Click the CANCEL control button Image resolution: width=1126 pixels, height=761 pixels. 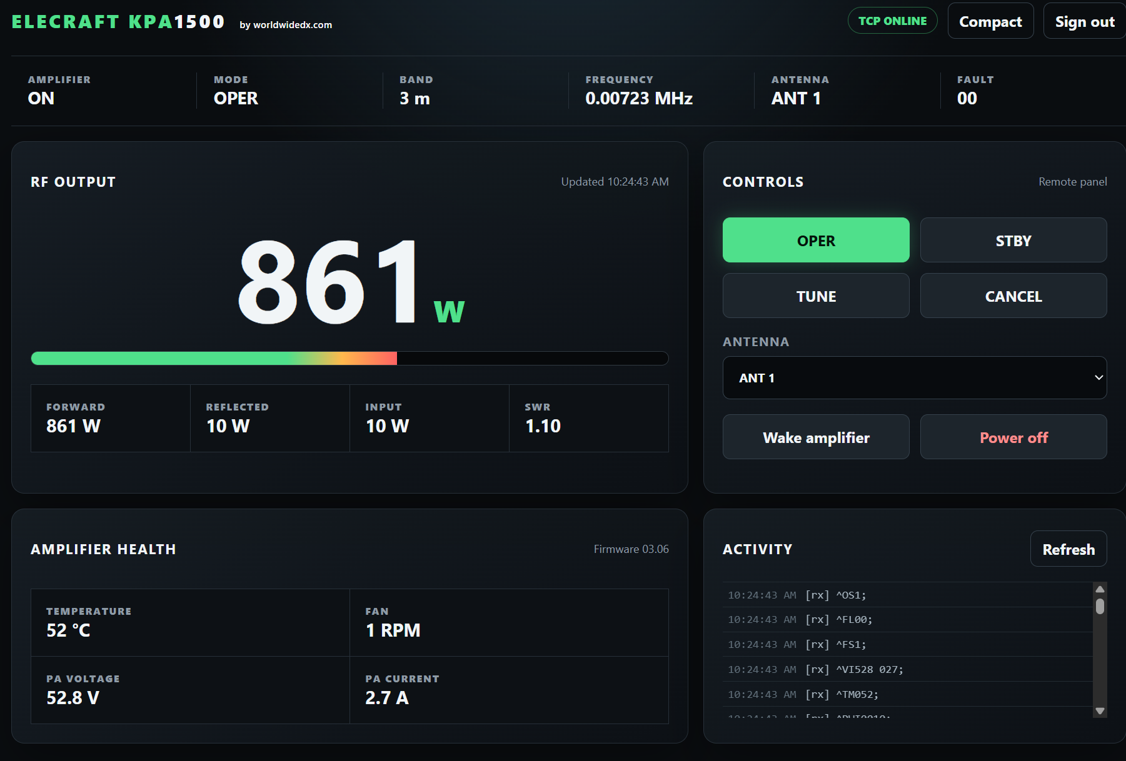click(1013, 296)
